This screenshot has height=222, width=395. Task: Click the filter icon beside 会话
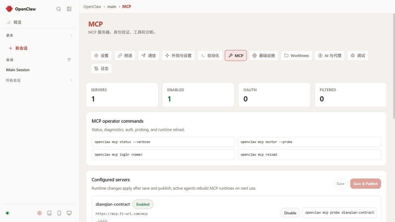coord(69,60)
